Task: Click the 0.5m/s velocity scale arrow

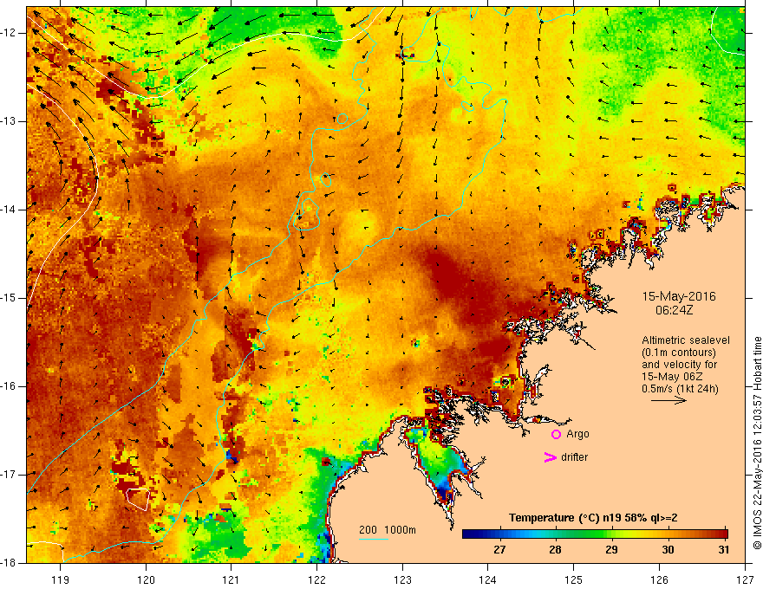Action: pyautogui.click(x=668, y=400)
